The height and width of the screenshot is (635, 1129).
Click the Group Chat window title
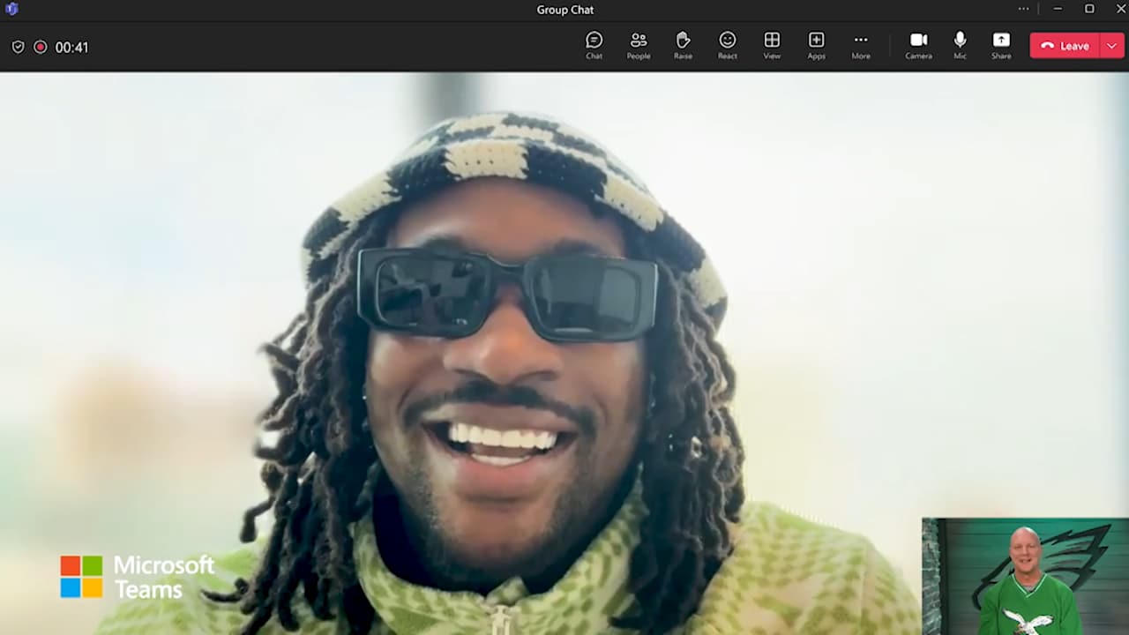click(564, 10)
